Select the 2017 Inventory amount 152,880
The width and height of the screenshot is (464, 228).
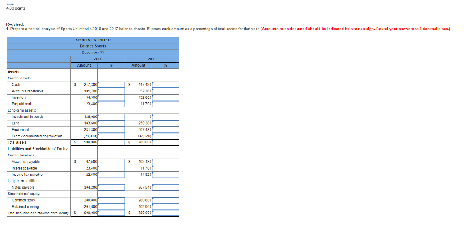[145, 98]
